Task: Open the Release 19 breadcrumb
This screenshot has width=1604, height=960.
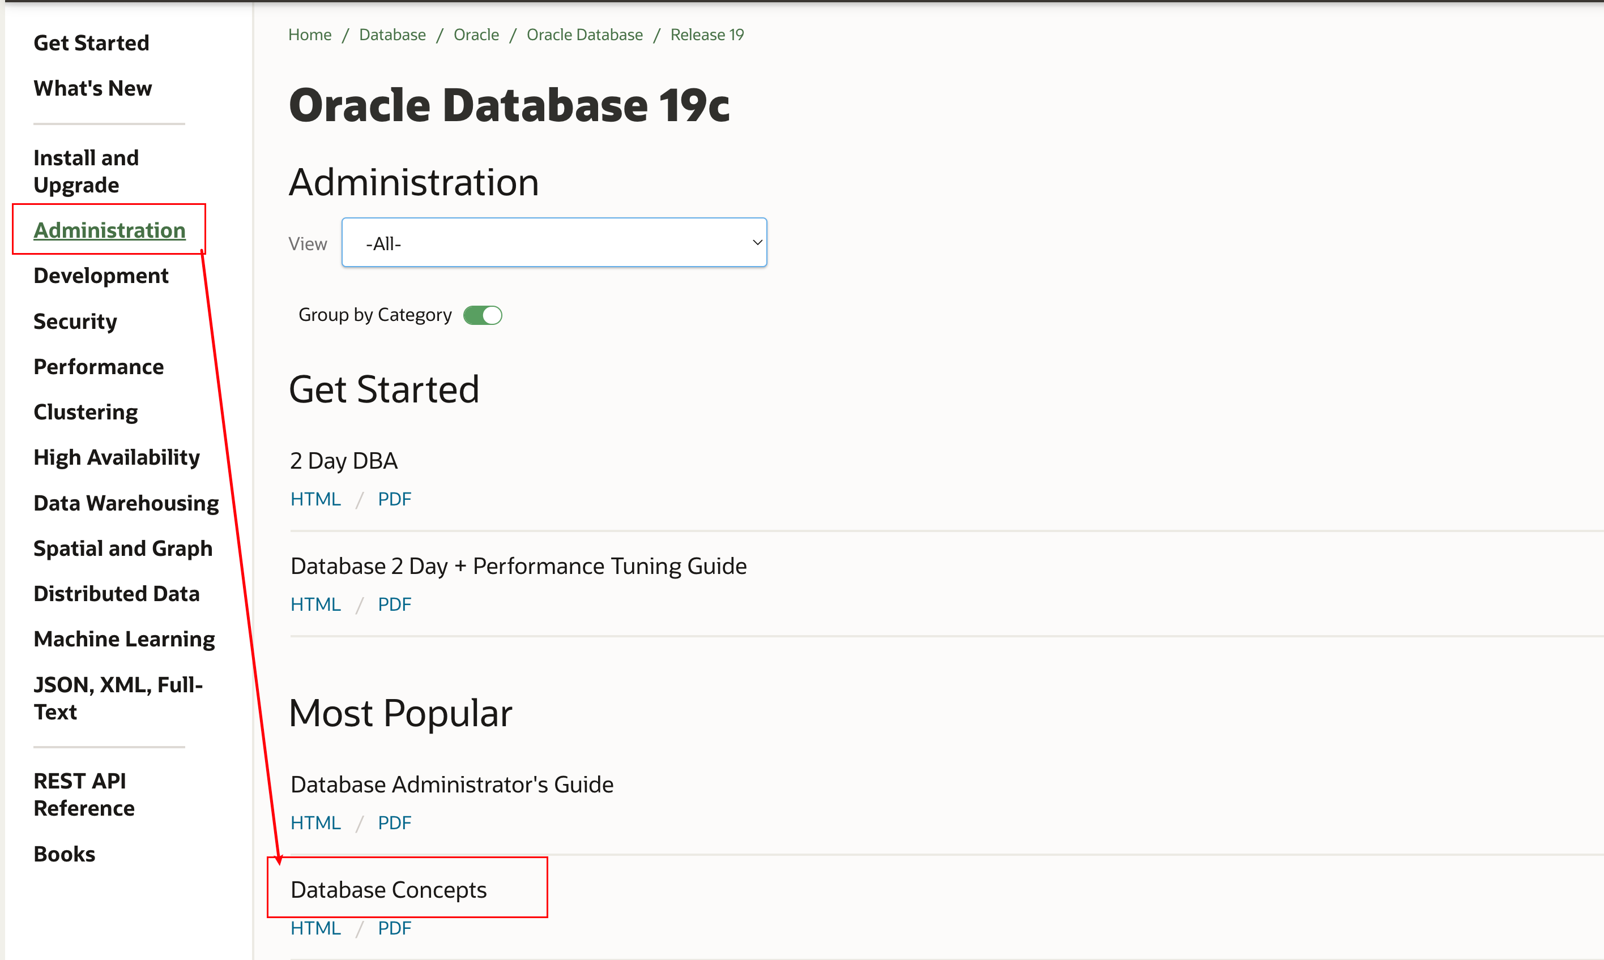Action: [707, 35]
